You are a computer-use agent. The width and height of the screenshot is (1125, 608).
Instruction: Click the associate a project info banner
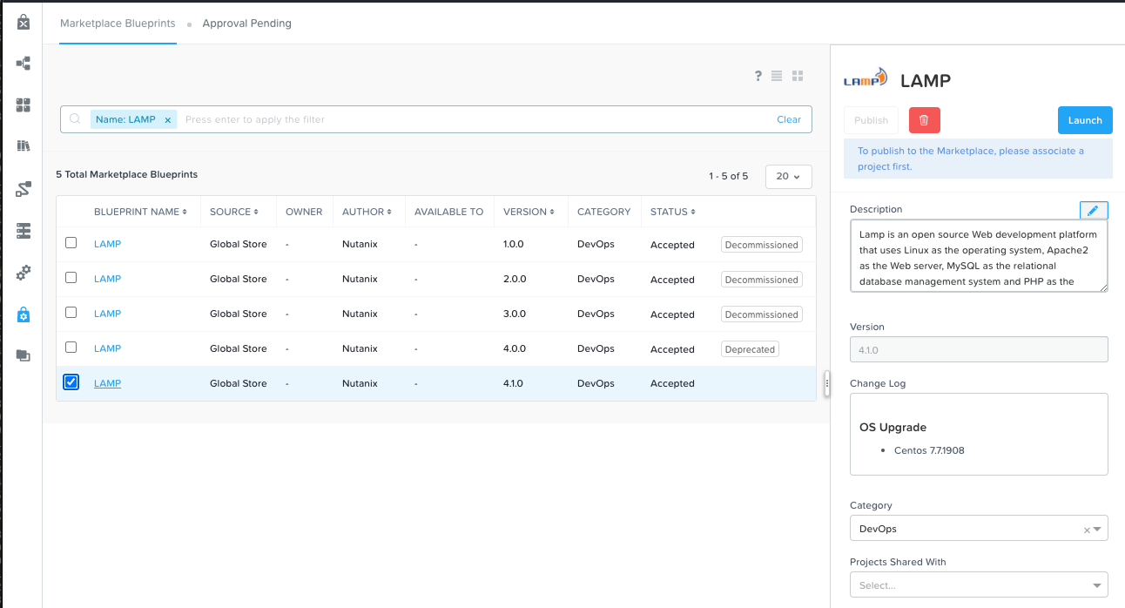pyautogui.click(x=979, y=158)
